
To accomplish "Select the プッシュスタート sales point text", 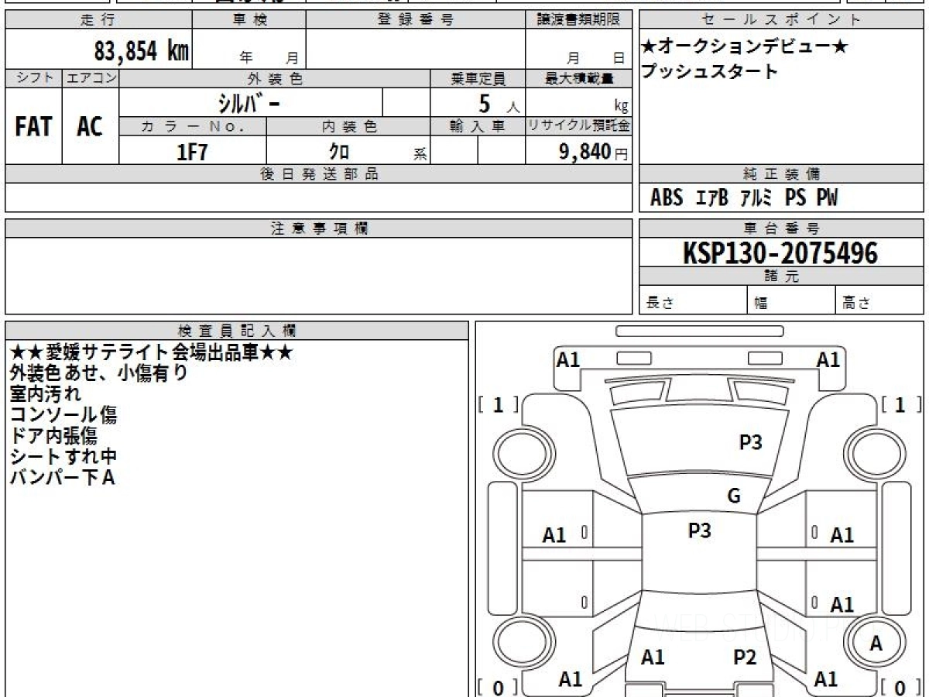I will coord(709,72).
